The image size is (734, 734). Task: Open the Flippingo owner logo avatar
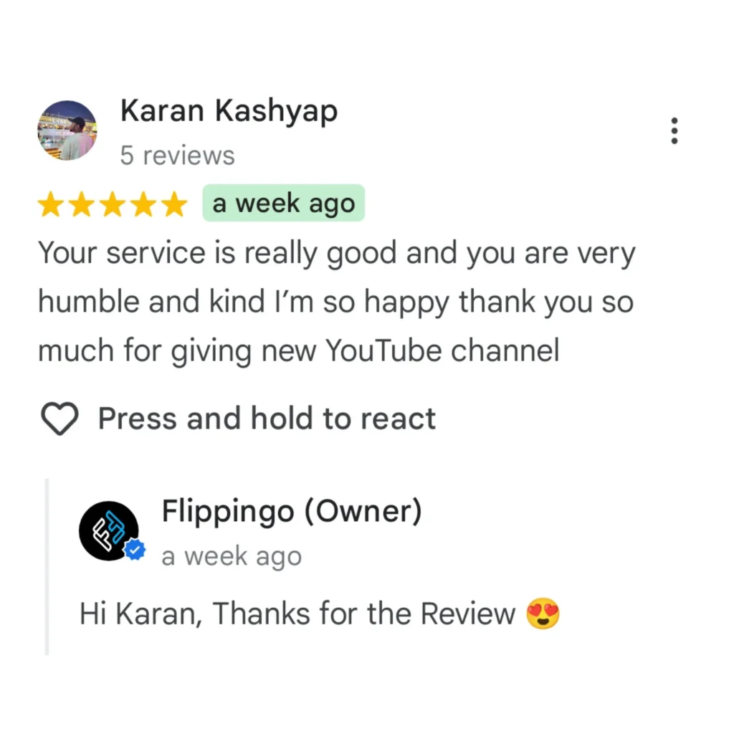109,530
